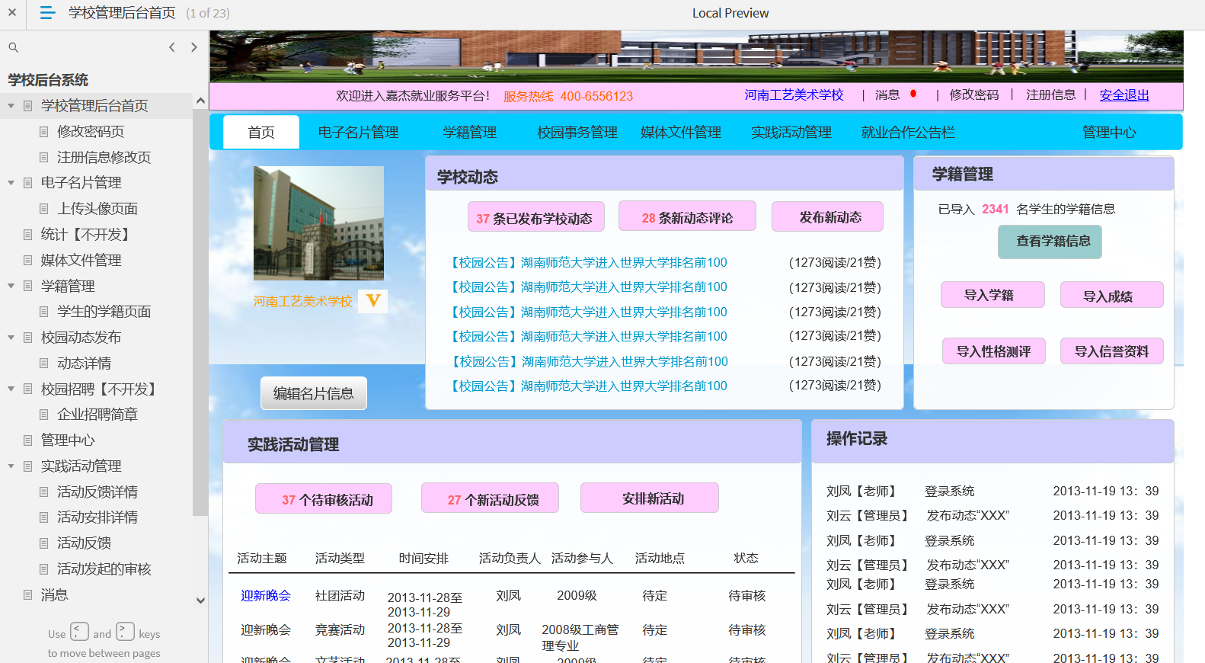
Task: Click the 27 个新活动反馈 button
Action: pos(490,498)
